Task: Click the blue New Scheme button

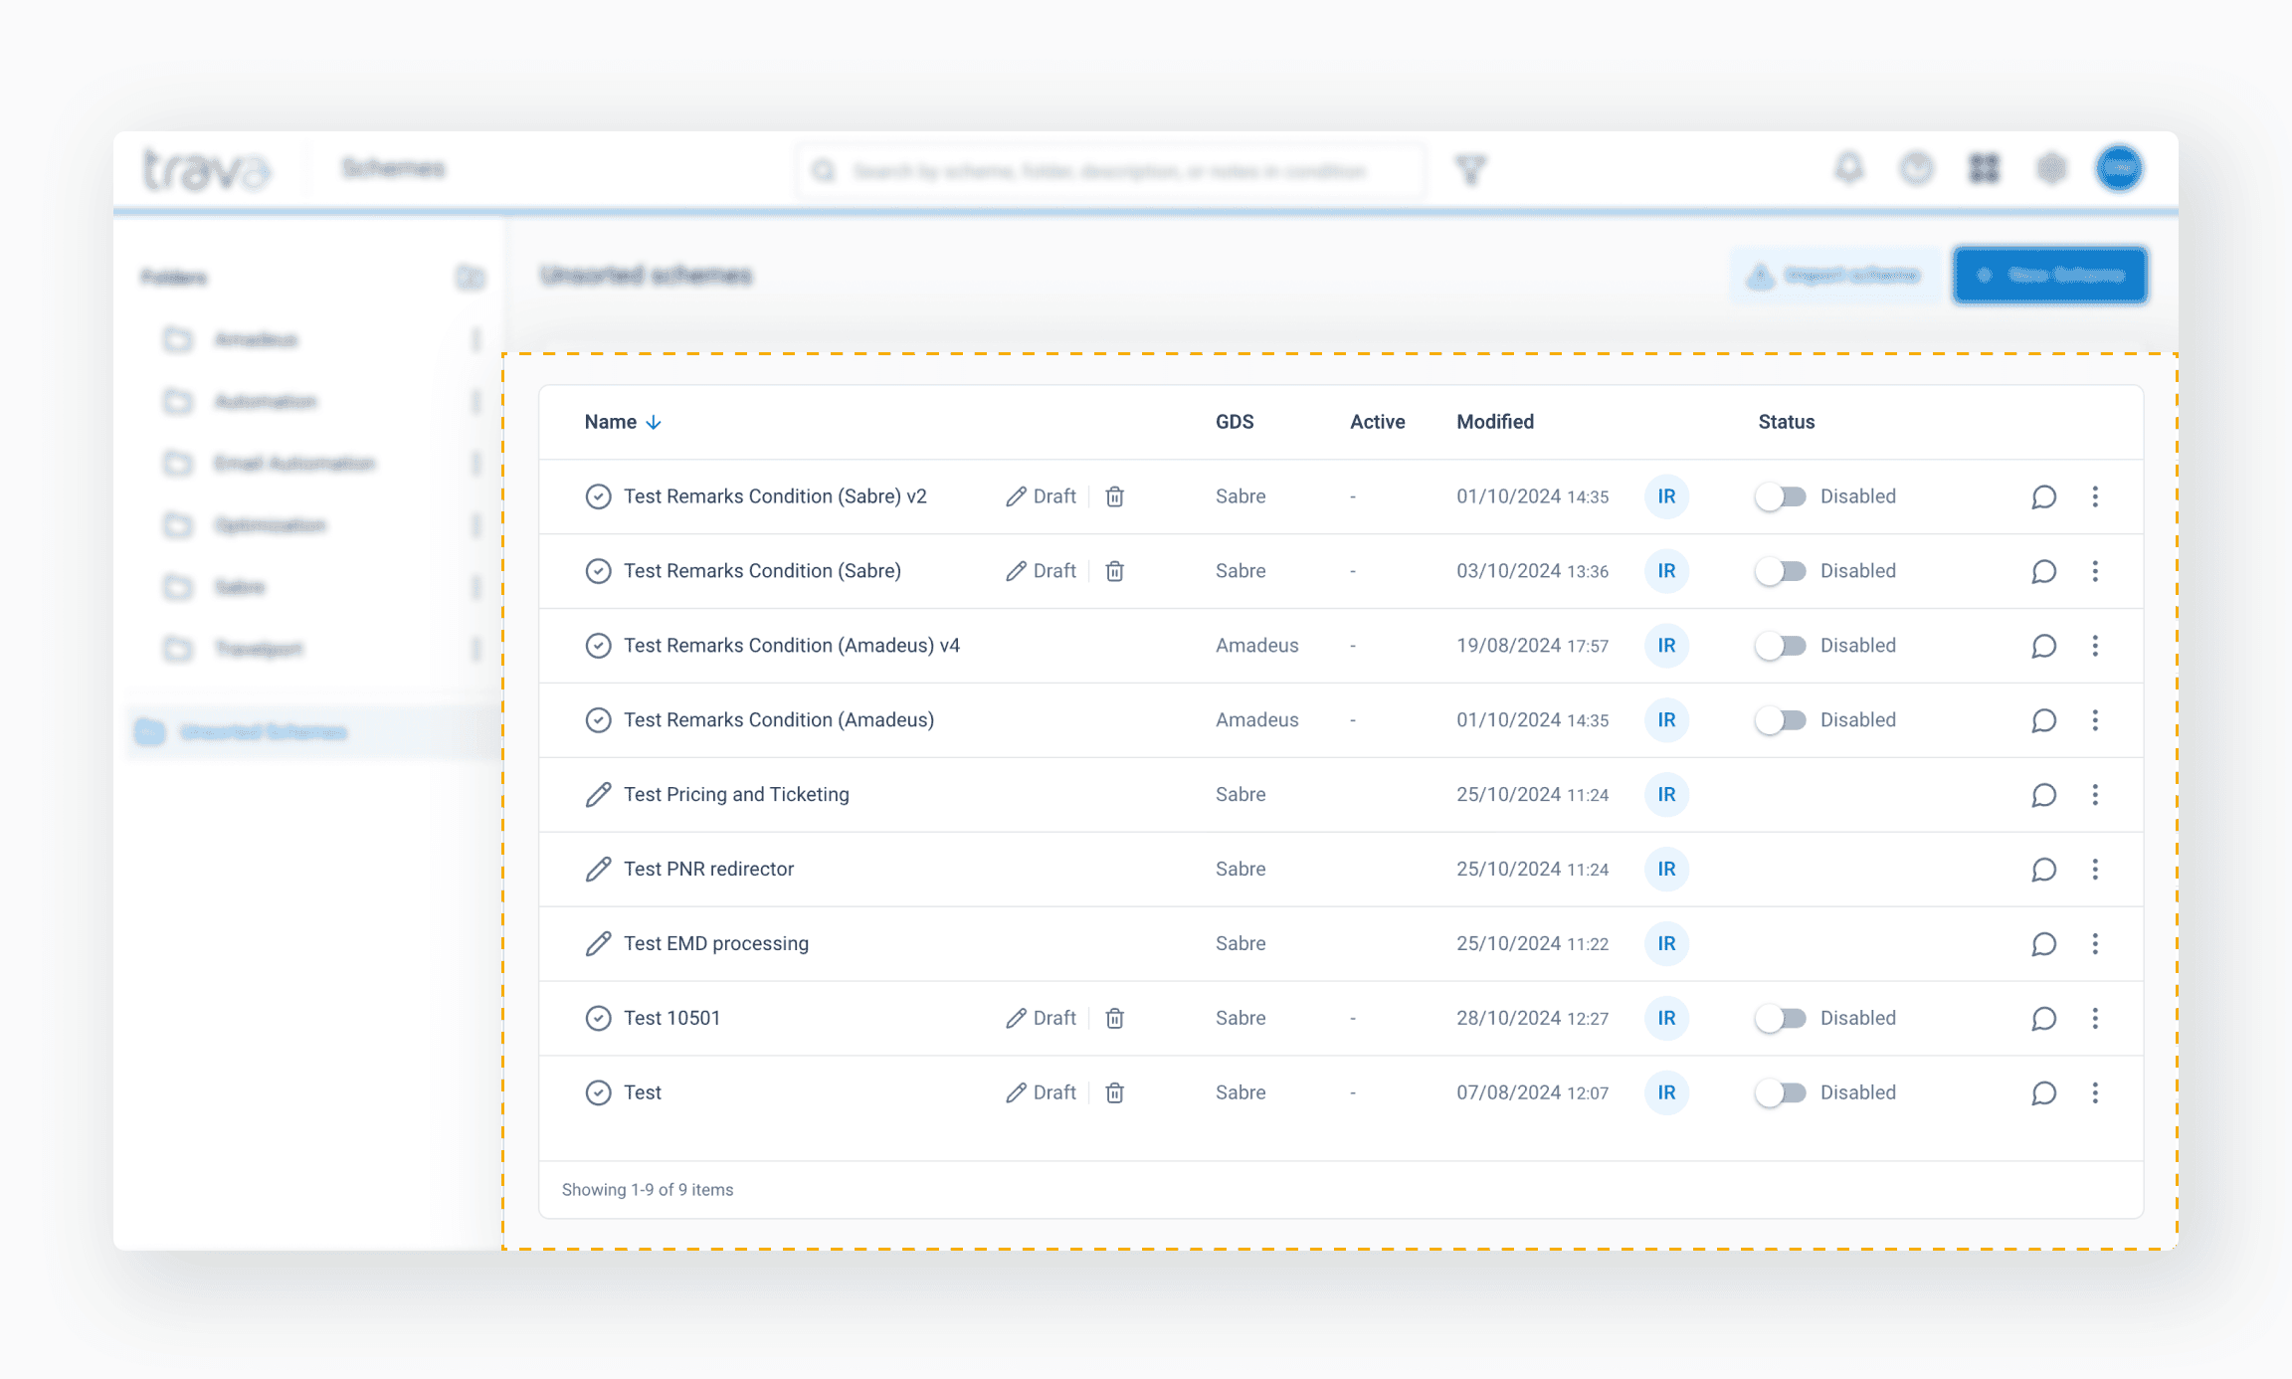Action: point(2049,276)
